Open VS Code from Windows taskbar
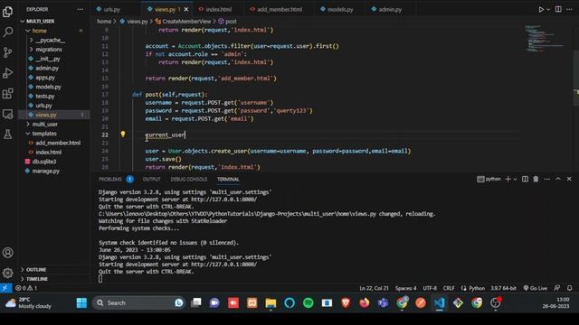Image resolution: width=579 pixels, height=325 pixels. pos(439,303)
